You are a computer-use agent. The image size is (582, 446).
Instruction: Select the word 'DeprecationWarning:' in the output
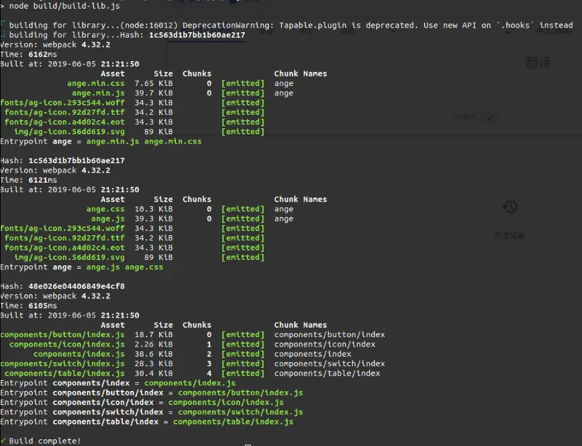point(228,26)
